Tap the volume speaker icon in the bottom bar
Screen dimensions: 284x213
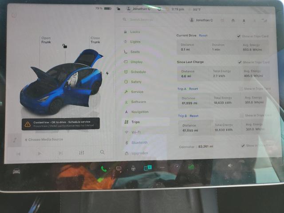pos(230,166)
